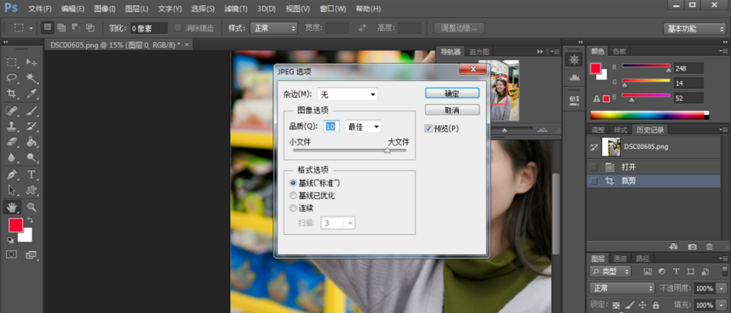731x313 pixels.
Task: Choose the 连续 progressive radio option
Action: [293, 208]
